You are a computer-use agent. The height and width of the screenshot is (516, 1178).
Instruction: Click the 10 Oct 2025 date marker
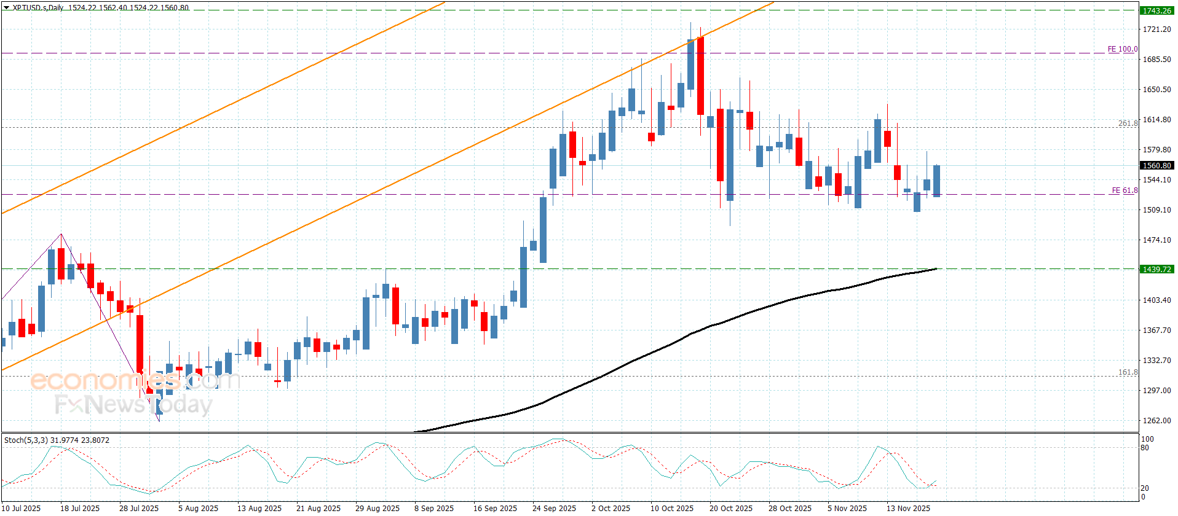tap(672, 508)
